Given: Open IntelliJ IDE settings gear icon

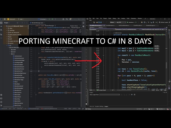Looking at the screenshot, I should coord(71,19).
